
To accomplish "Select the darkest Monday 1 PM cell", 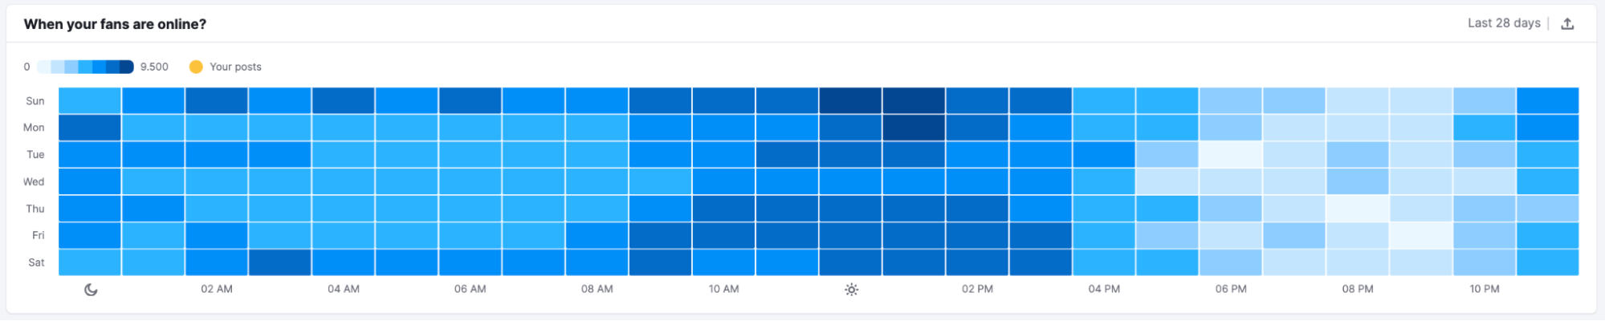I will click(914, 128).
